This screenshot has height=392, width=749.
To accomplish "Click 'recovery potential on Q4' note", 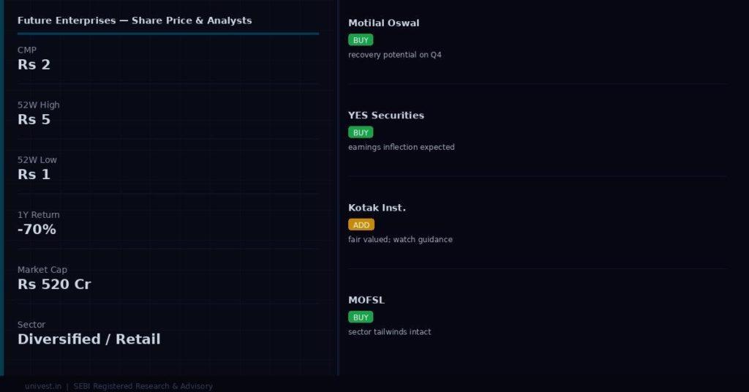I will coord(394,55).
